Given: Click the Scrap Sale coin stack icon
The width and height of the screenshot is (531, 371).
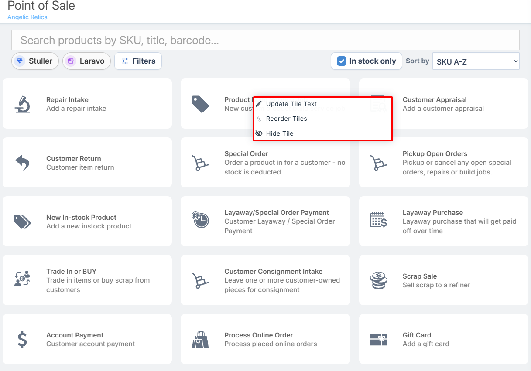Looking at the screenshot, I should click(378, 281).
